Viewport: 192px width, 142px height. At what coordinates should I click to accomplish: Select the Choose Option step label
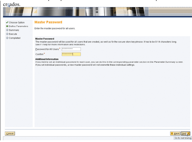click(17, 22)
